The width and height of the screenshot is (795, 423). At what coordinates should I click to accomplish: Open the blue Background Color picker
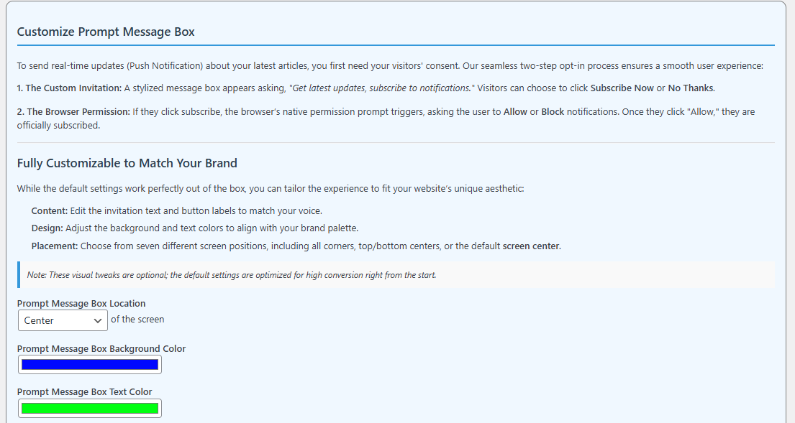click(90, 364)
